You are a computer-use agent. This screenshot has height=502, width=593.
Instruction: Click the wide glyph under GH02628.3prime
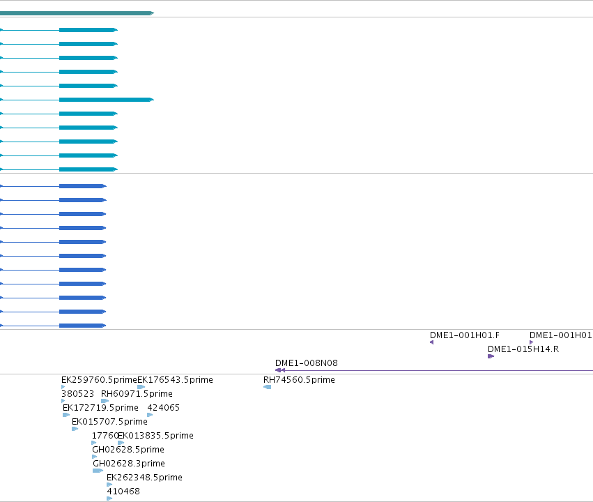coord(98,471)
